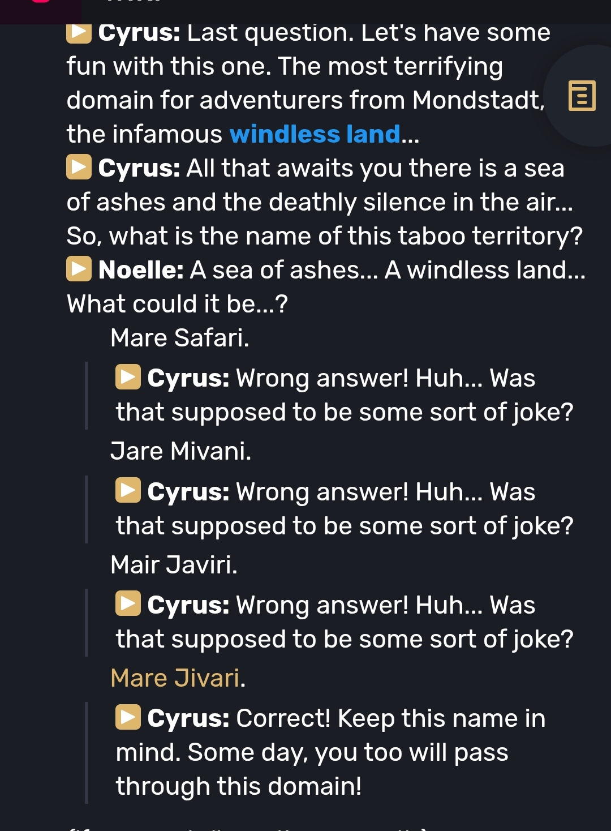
Task: Click the "Noelle:" speaker name
Action: [141, 270]
